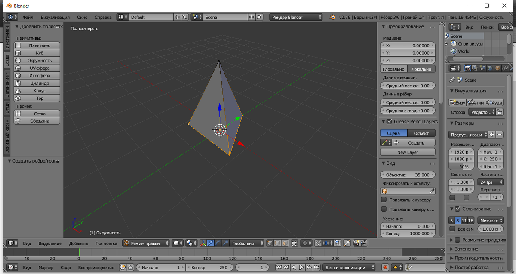Play animation in reverse button
The width and height of the screenshot is (516, 274).
coord(294,267)
